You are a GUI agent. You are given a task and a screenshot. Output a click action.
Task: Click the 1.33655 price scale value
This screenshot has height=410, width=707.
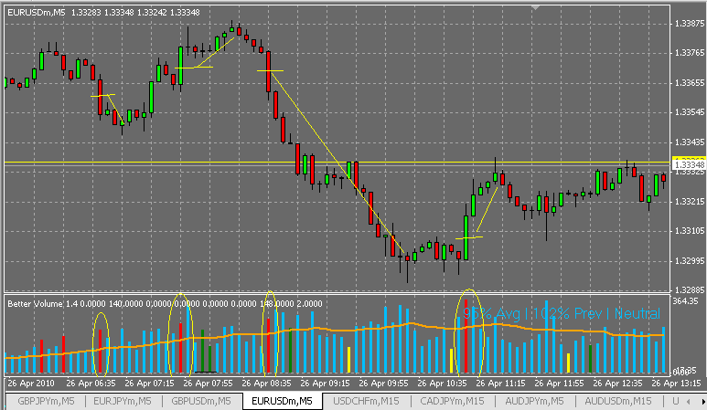[x=690, y=83]
